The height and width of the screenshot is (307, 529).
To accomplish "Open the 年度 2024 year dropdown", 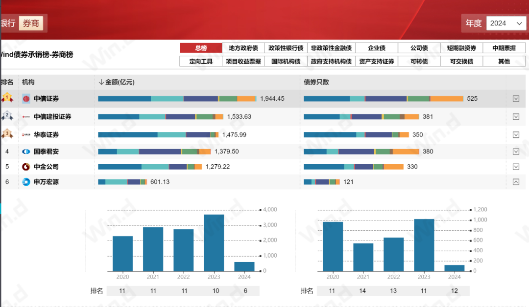I will point(506,23).
